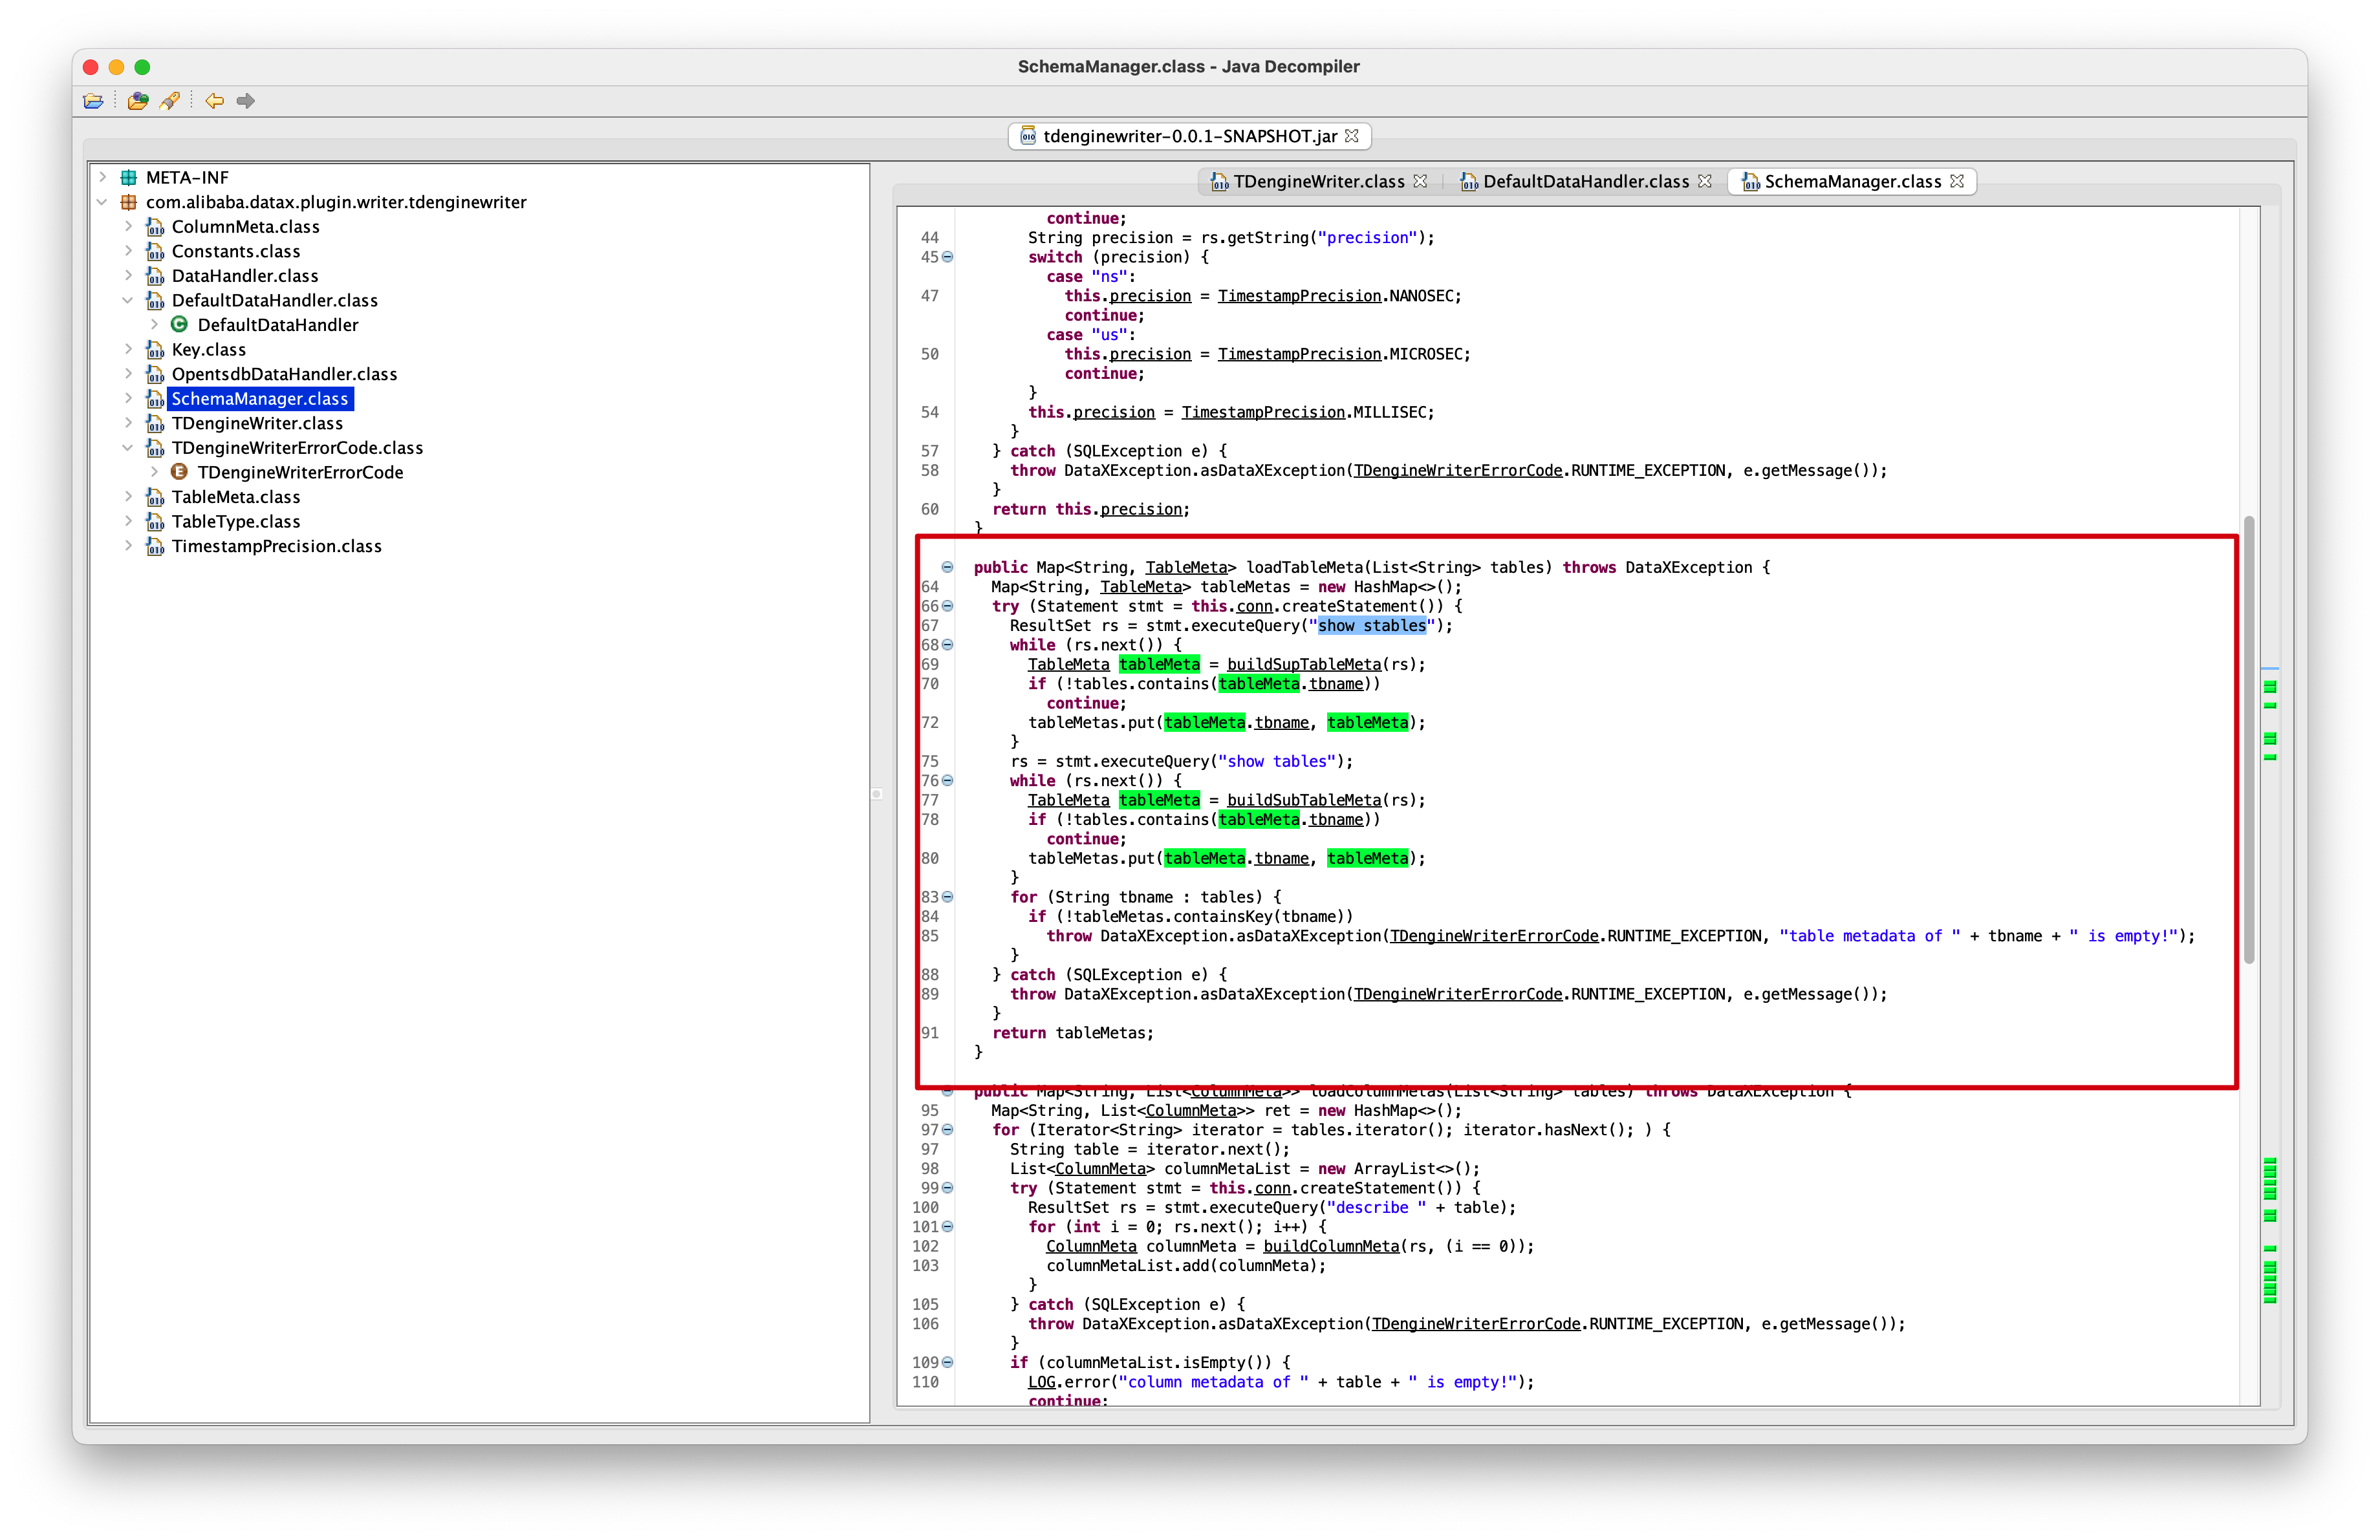This screenshot has width=2380, height=1540.
Task: Select TimestampPrecision.class in the tree
Action: point(276,546)
